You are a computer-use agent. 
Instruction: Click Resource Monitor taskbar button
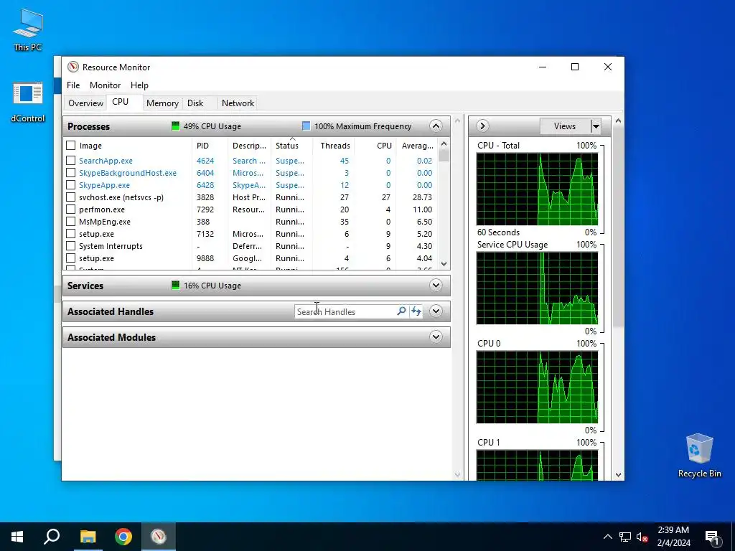coord(159,537)
